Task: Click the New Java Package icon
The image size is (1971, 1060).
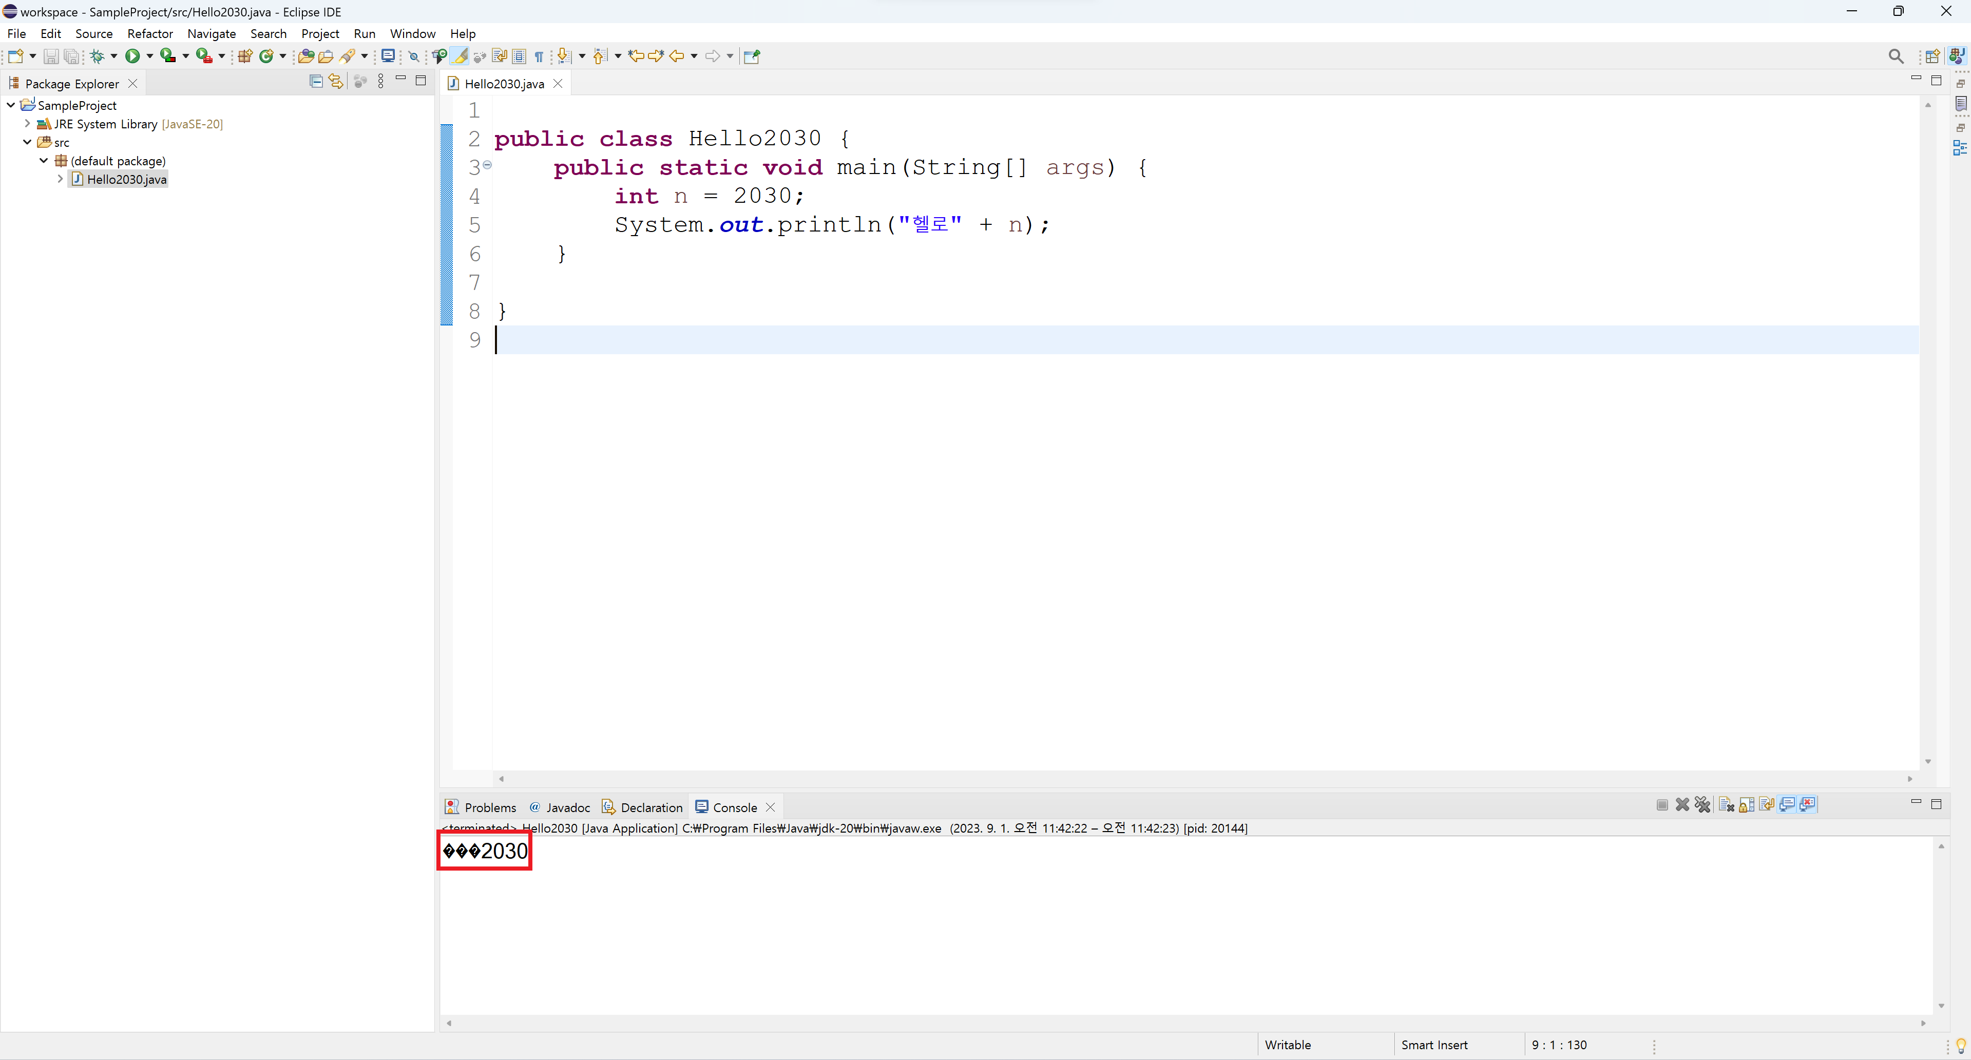Action: point(245,56)
